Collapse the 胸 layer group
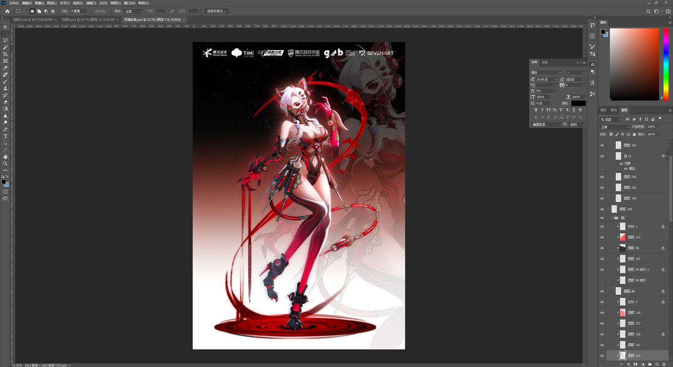Image resolution: width=673 pixels, height=367 pixels. (x=612, y=218)
